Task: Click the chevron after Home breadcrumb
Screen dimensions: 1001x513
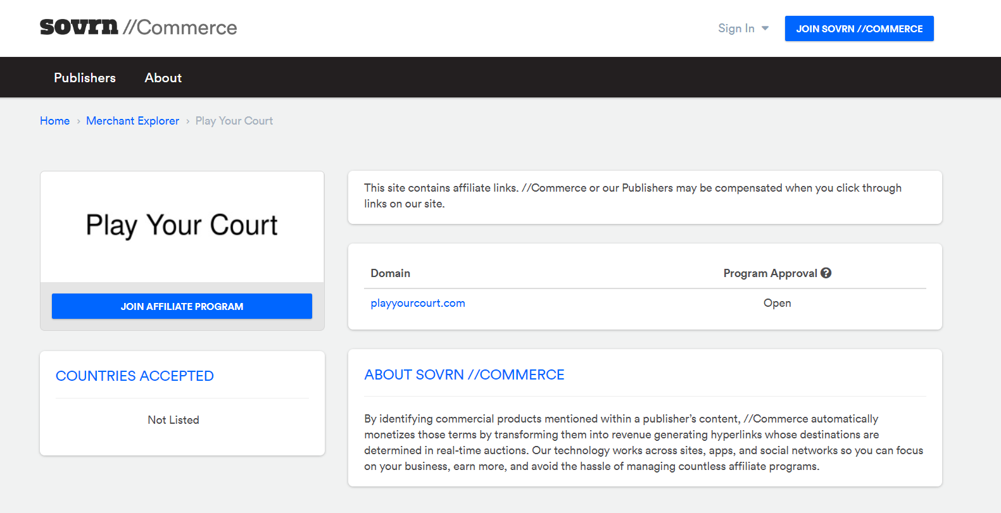Action: [79, 121]
